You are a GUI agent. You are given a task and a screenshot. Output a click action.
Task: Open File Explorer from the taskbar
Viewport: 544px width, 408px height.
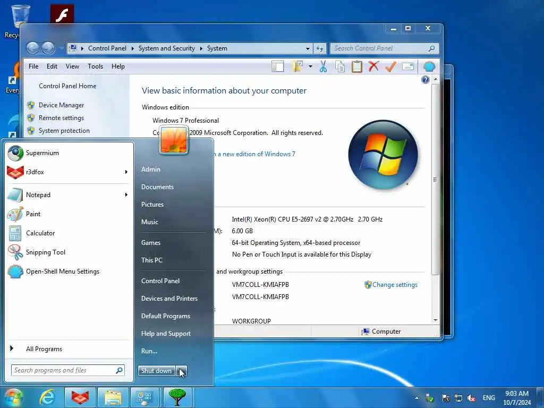(x=113, y=397)
